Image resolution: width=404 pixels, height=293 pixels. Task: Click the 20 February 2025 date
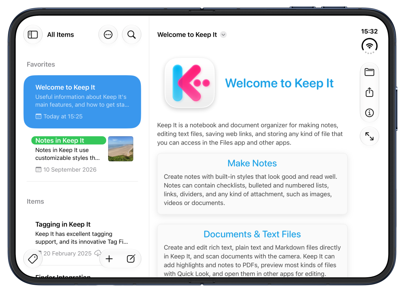coord(67,253)
